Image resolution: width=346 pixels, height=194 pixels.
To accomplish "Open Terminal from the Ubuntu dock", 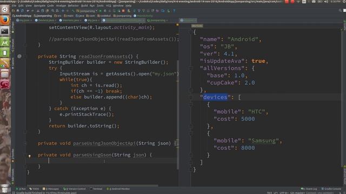I will [5, 31].
